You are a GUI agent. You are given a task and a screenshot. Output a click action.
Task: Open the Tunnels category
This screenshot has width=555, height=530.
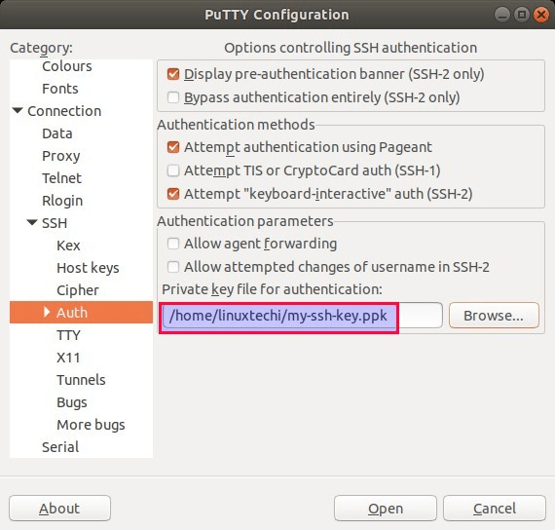[81, 380]
